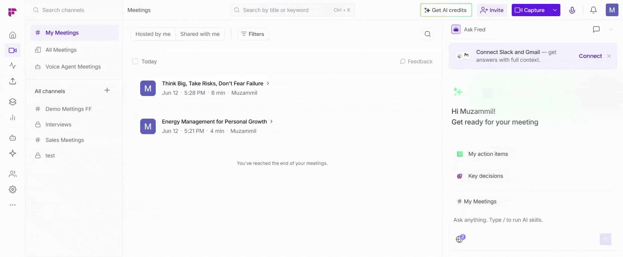Open the Filters dropdown
The width and height of the screenshot is (623, 257).
point(253,34)
